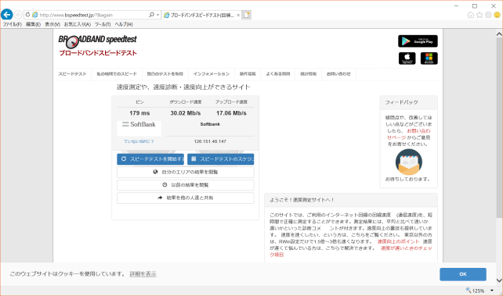Click the ISP question link under SoftBank

(x=139, y=141)
